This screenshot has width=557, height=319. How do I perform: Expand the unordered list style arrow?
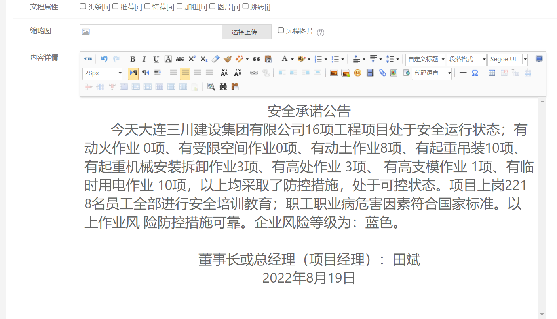pos(342,60)
